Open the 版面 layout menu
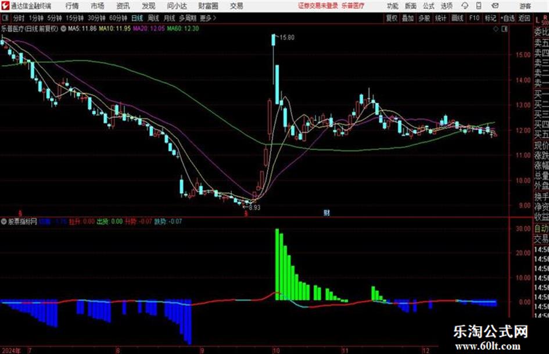This screenshot has width=549, height=354. click(x=410, y=6)
